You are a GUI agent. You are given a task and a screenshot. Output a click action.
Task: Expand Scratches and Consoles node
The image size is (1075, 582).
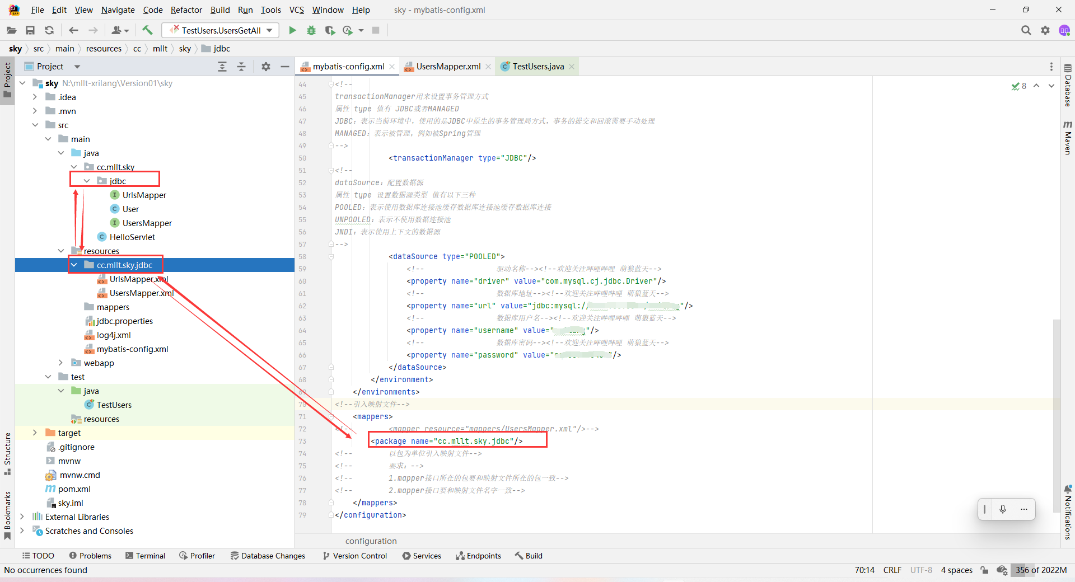pos(22,531)
